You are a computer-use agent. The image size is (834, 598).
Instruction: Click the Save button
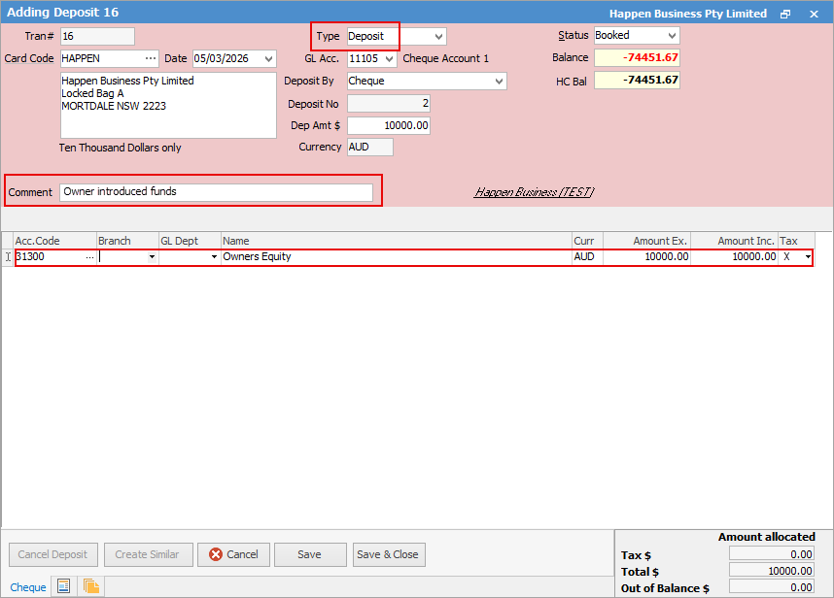click(x=310, y=554)
